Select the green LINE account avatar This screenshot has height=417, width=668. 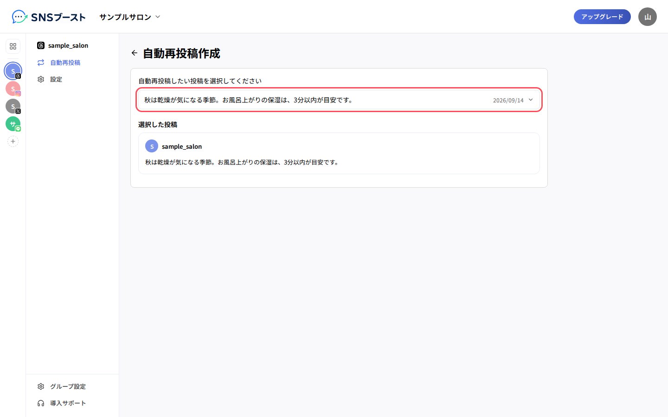coord(13,124)
